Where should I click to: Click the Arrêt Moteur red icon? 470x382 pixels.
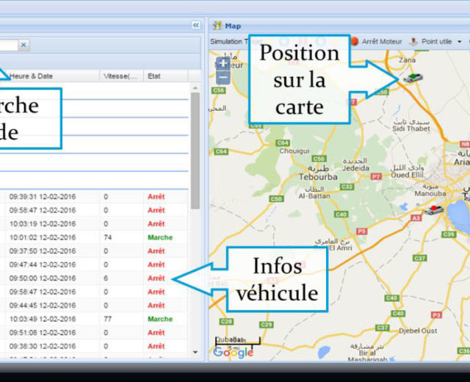pyautogui.click(x=354, y=42)
